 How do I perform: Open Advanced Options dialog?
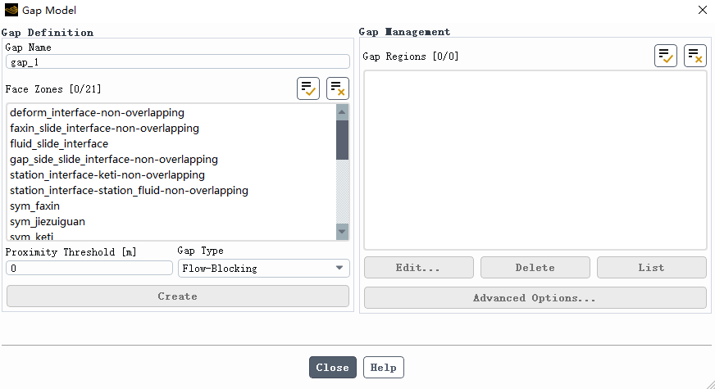click(x=535, y=298)
